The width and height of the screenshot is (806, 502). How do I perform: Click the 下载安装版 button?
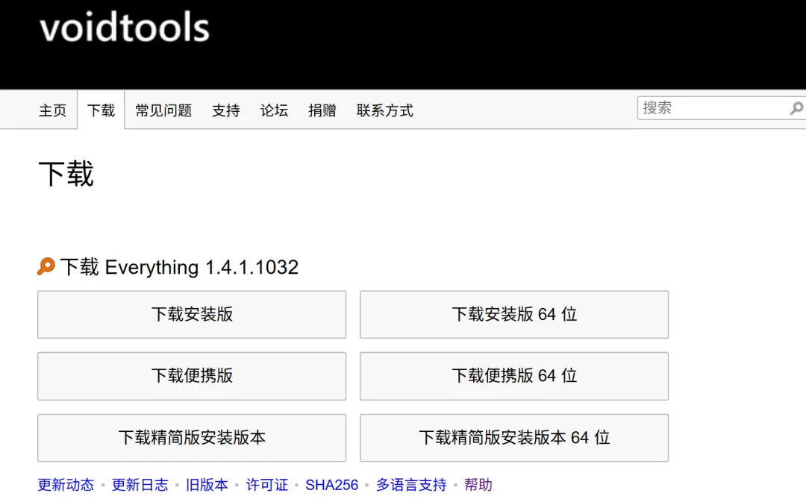192,315
